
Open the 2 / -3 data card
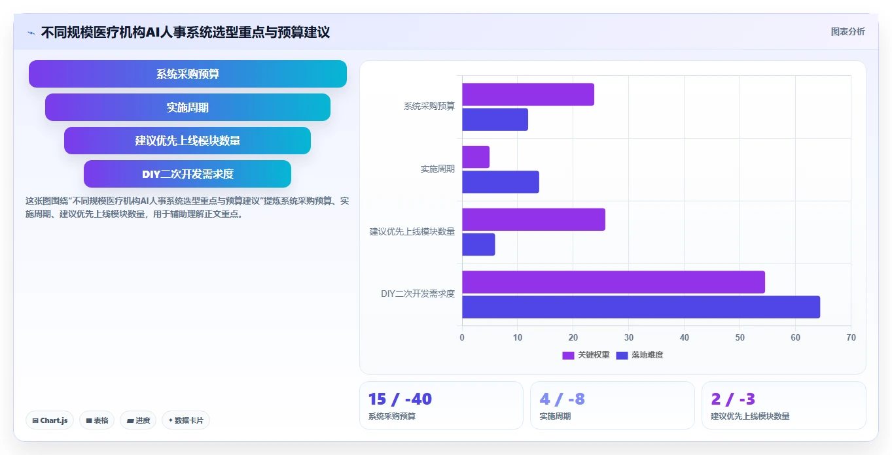point(783,405)
